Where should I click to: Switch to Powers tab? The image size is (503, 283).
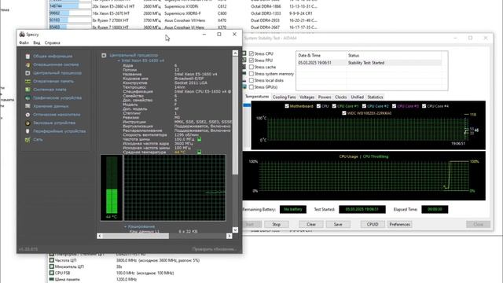tap(325, 97)
